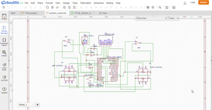This screenshot has height=110, width=212.
Task: Expand the Sheet_1 dropdown chevron
Action: 34,105
